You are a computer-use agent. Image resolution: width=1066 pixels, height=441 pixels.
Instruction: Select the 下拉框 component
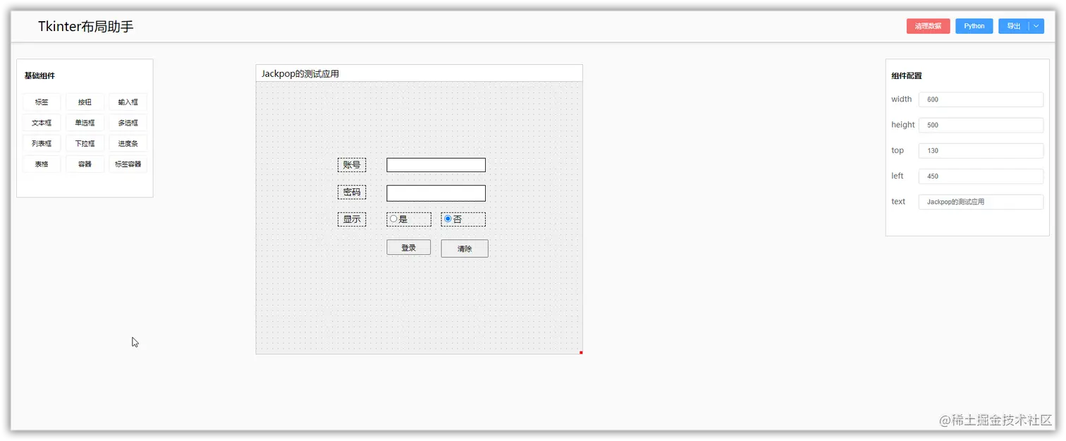point(85,143)
